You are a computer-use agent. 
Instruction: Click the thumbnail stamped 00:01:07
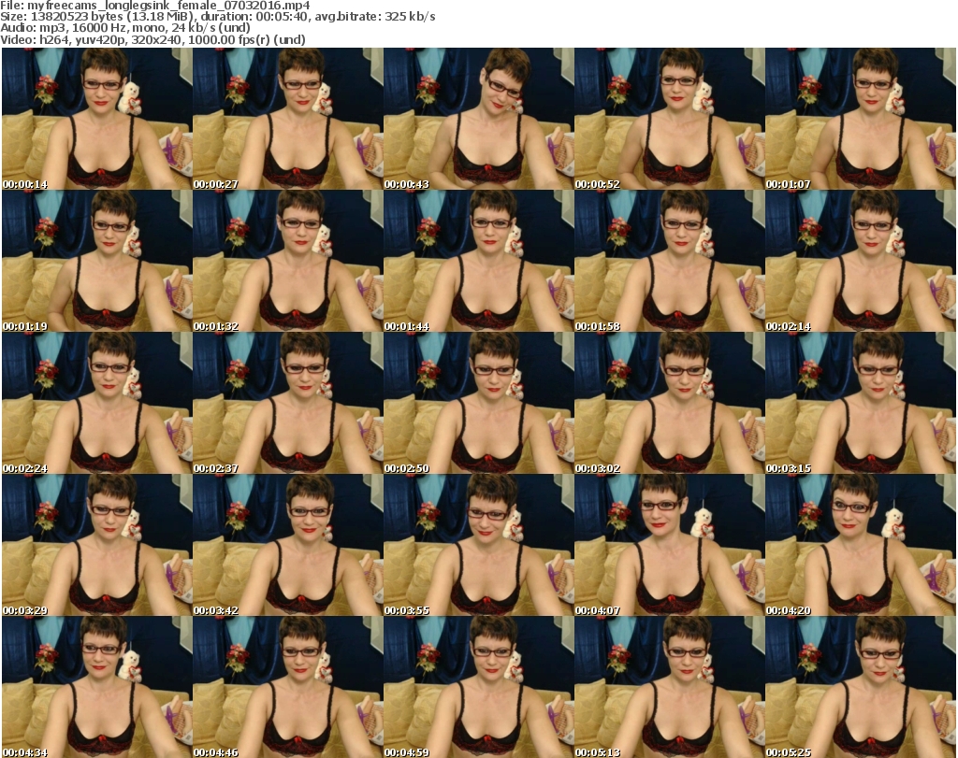pyautogui.click(x=861, y=119)
